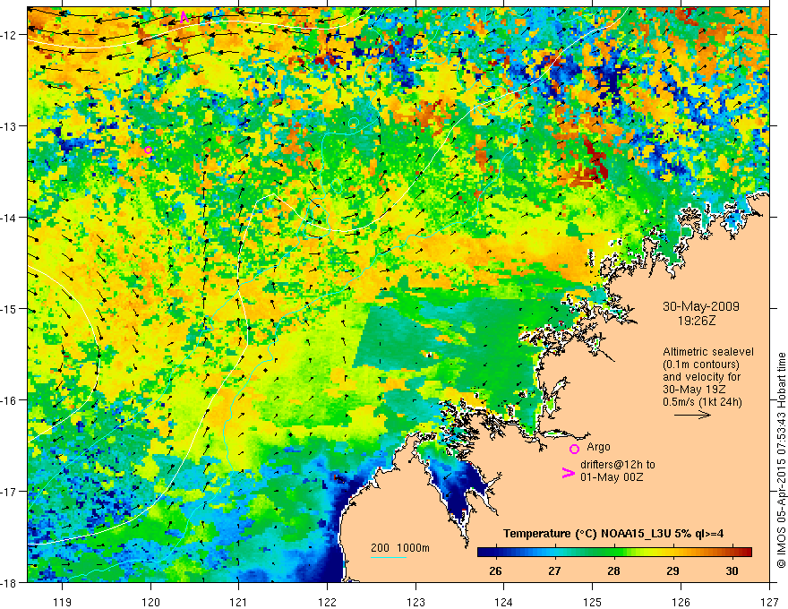Screen dimensions: 788x609
Task: Click the -14 latitude axis label
Action: 10,218
